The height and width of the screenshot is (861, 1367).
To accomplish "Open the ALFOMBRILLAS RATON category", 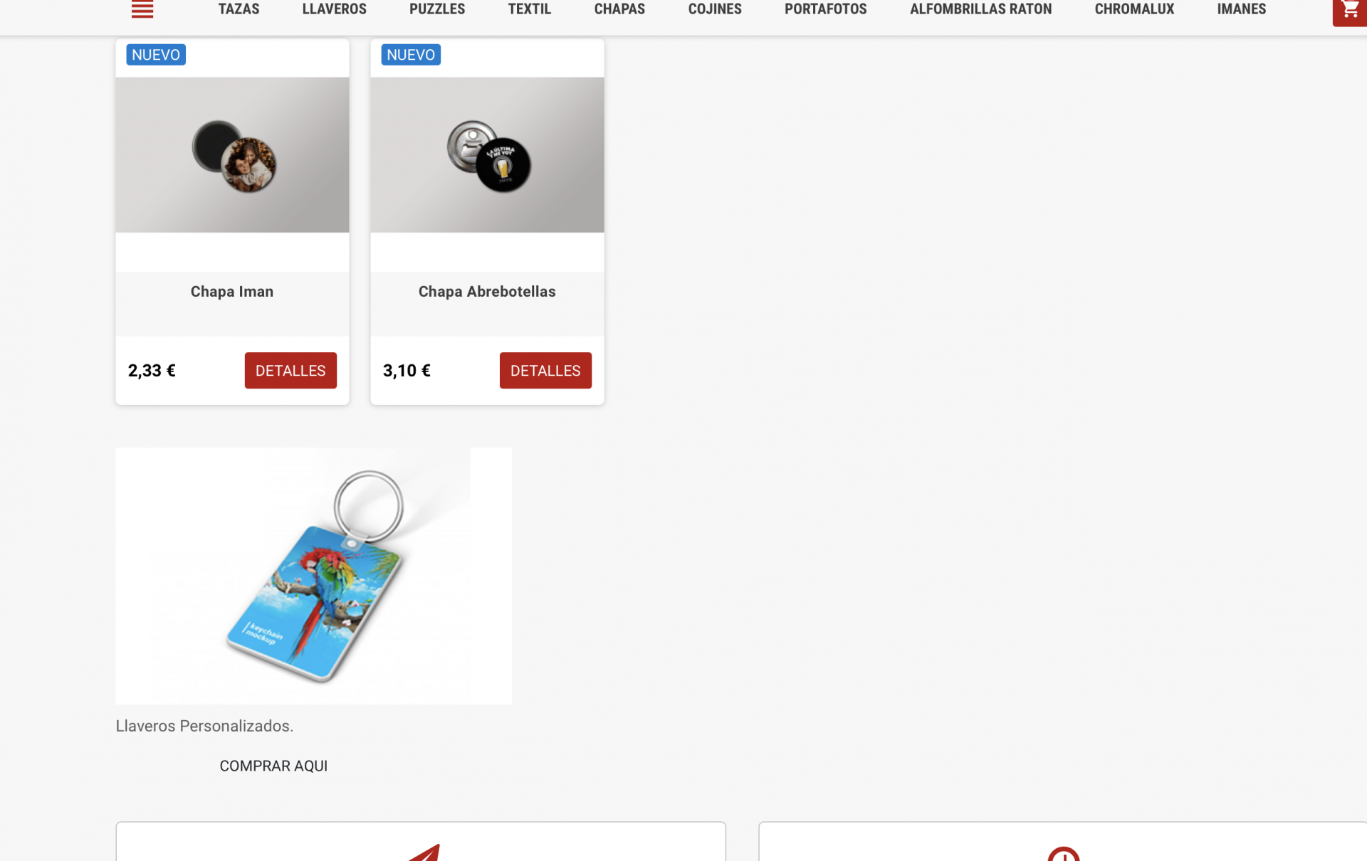I will tap(980, 9).
